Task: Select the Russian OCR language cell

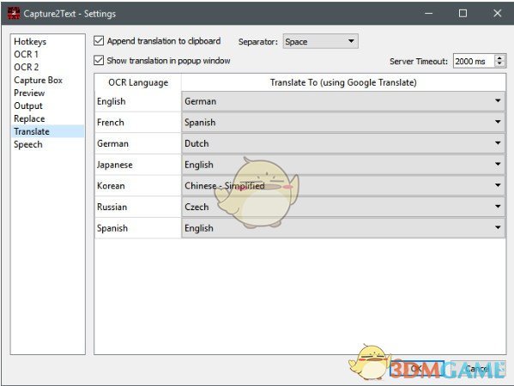Action: (138, 207)
